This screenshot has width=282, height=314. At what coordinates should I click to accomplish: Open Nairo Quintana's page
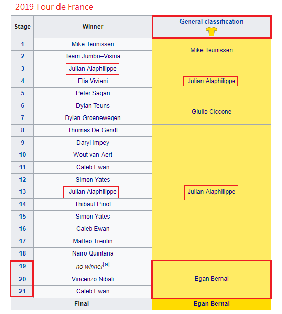point(93,253)
